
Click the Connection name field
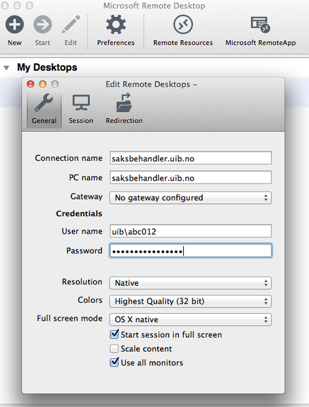(x=191, y=158)
